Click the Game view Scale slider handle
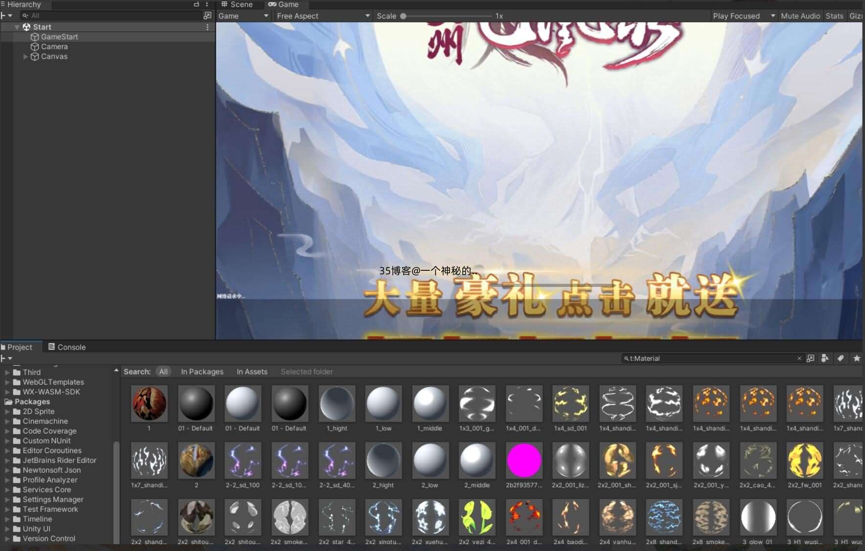This screenshot has width=865, height=551. click(403, 16)
